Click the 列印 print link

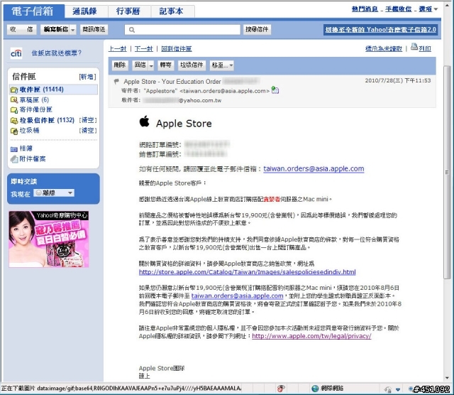pos(425,49)
